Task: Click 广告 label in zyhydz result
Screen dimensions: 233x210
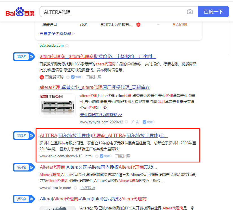Action: 135,122
